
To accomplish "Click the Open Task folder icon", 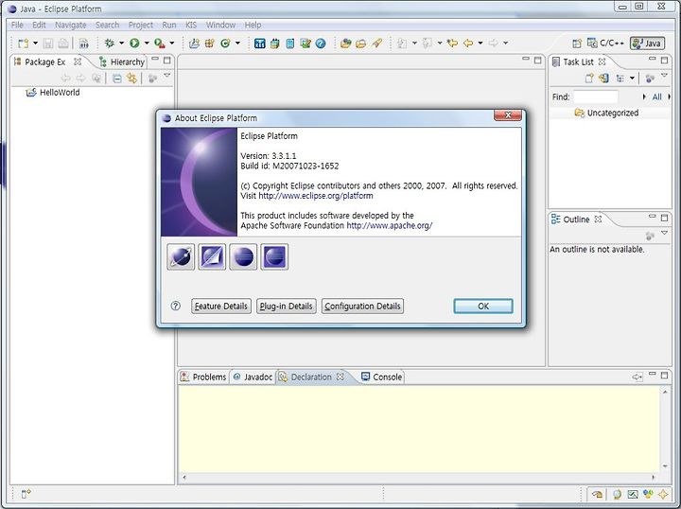I will click(x=361, y=43).
